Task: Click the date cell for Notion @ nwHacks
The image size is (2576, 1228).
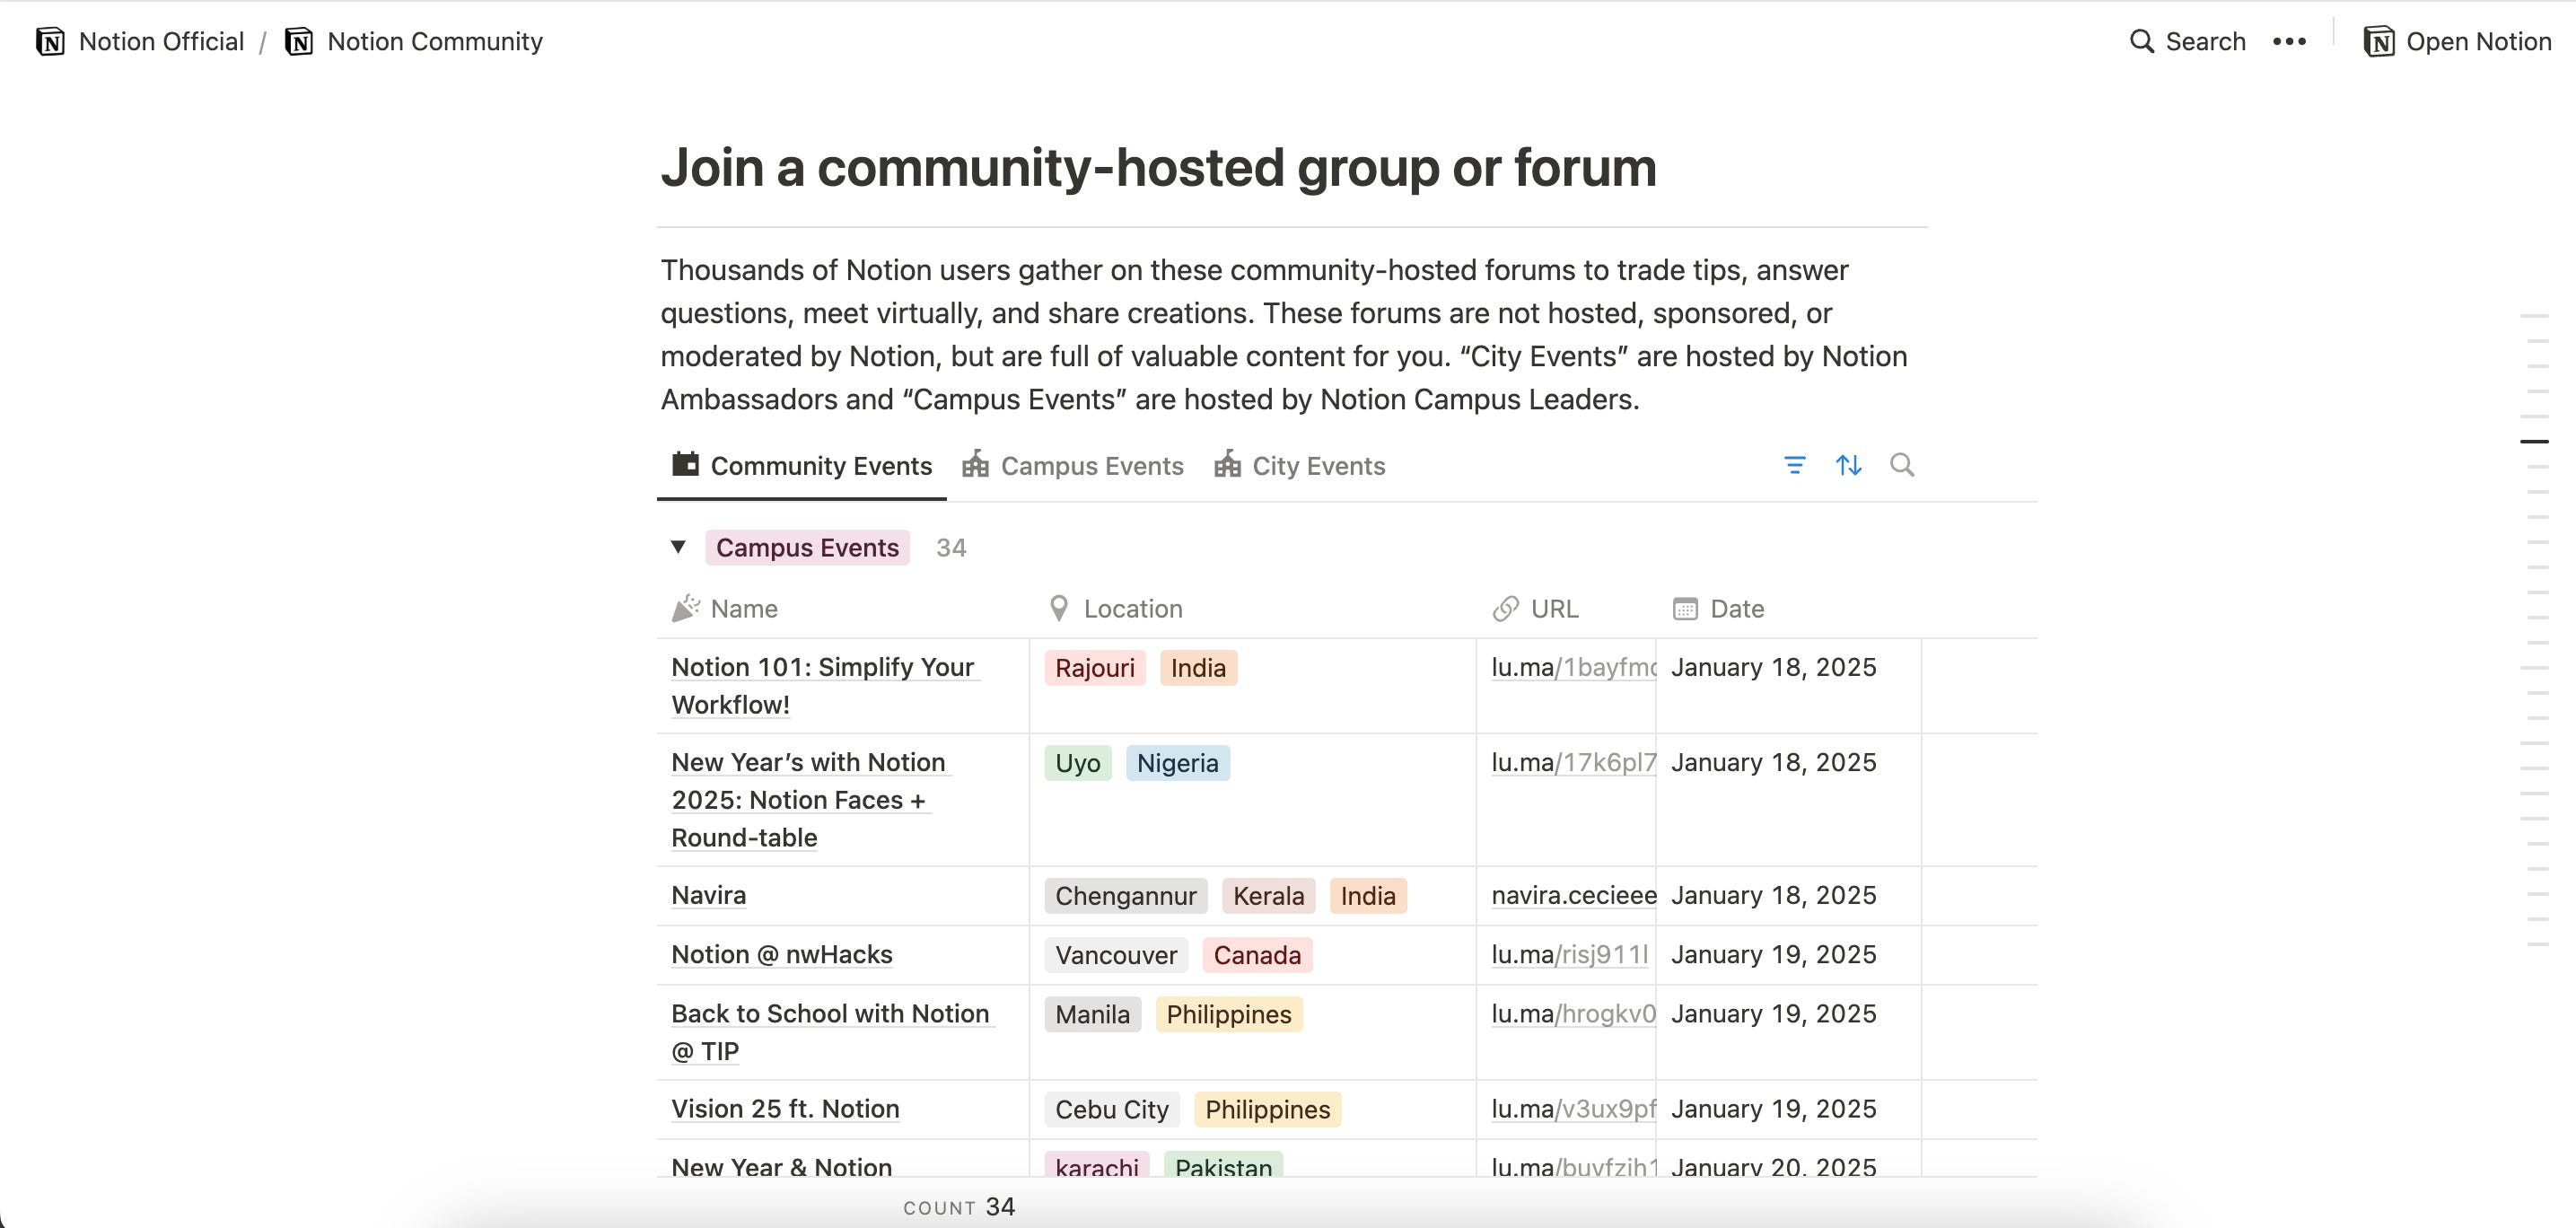Action: point(1788,954)
